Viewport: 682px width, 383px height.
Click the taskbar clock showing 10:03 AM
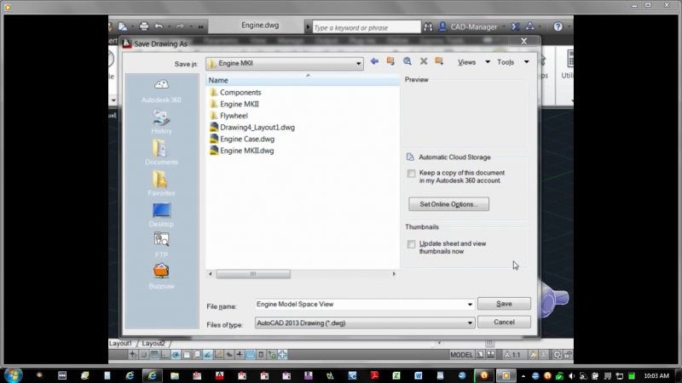pos(656,375)
